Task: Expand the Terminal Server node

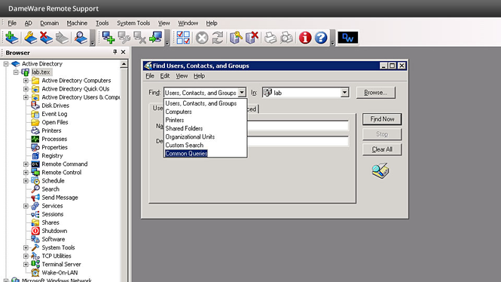Action: pos(26,265)
